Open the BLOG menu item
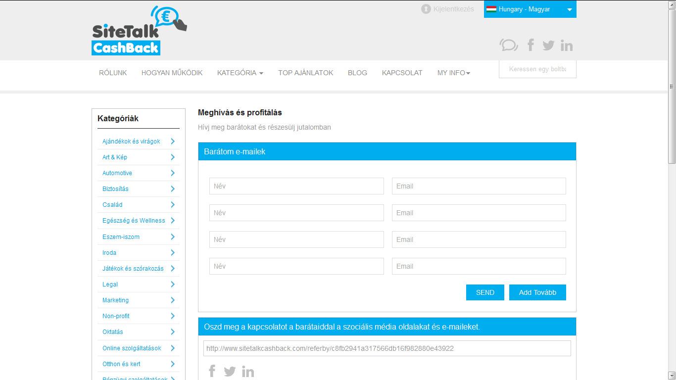This screenshot has width=676, height=380. point(357,73)
